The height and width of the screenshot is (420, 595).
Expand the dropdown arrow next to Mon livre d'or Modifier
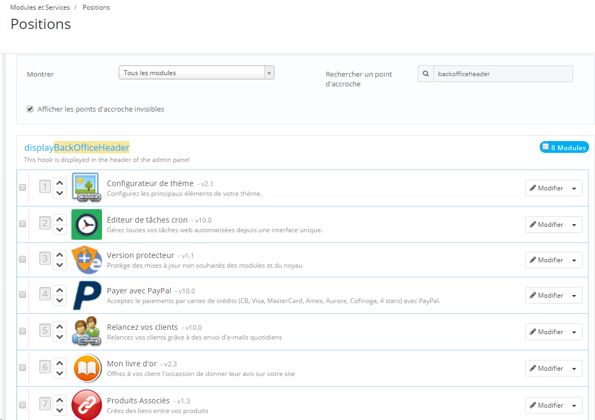point(574,369)
